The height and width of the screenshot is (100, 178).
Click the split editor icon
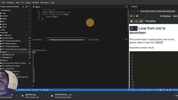pos(127,7)
